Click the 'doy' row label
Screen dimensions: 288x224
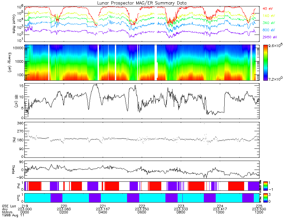[5, 209]
